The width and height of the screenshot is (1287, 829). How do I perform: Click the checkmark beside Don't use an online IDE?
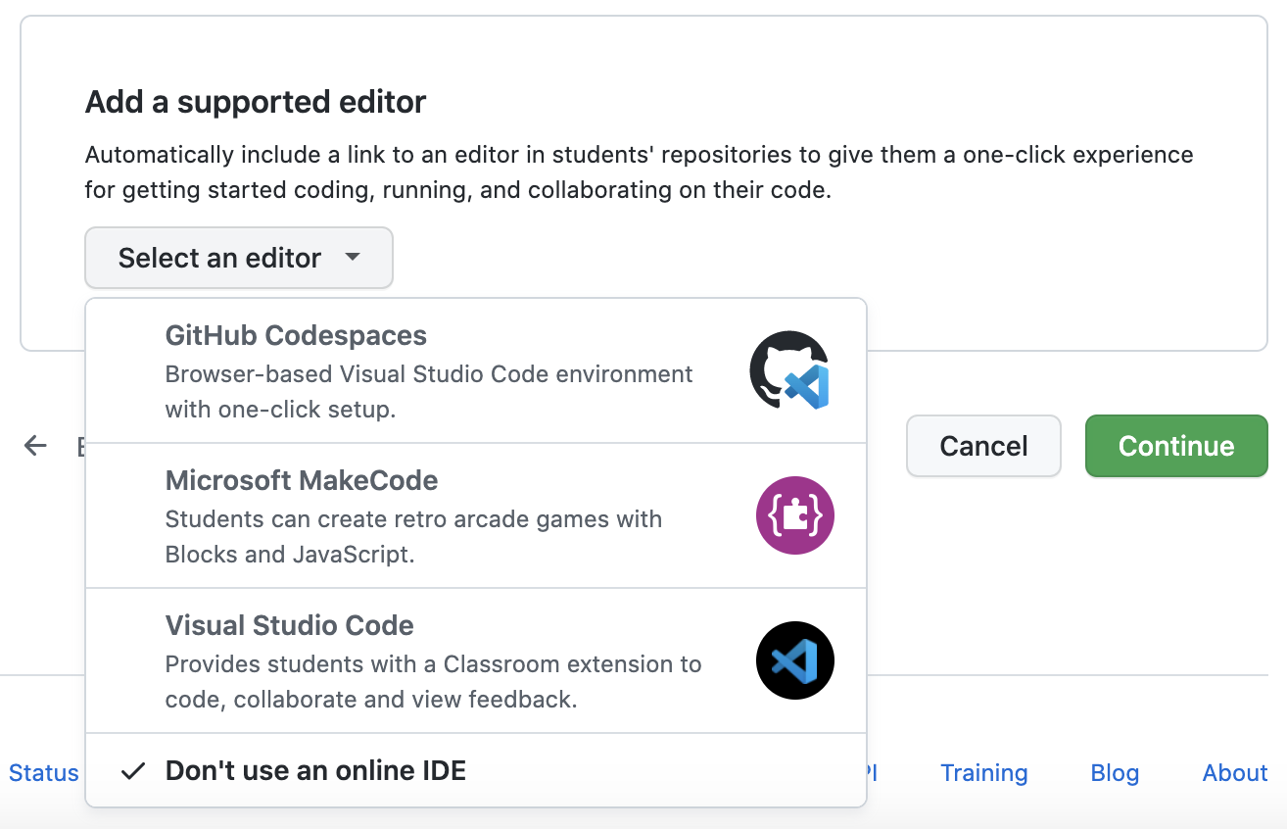(x=133, y=771)
